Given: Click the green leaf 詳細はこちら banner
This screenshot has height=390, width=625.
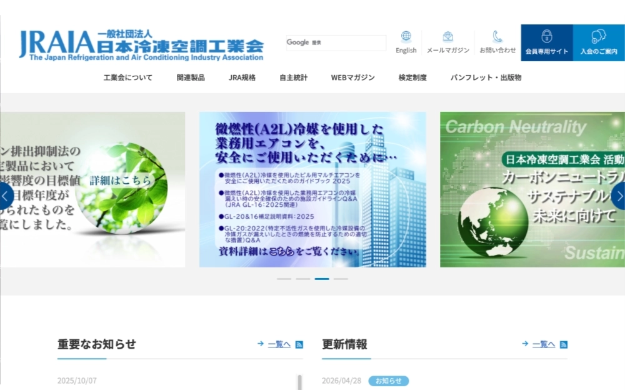Looking at the screenshot, I should (x=92, y=189).
